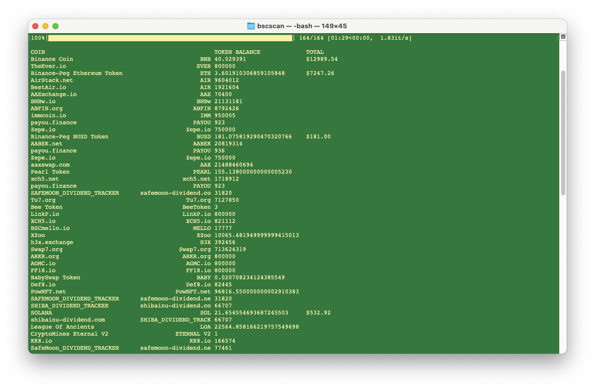Click the SOLANA coin name
The image size is (595, 391).
coord(41,313)
